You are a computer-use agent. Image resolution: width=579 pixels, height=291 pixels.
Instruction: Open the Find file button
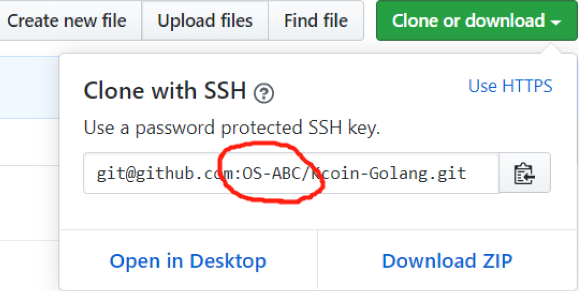pyautogui.click(x=316, y=21)
